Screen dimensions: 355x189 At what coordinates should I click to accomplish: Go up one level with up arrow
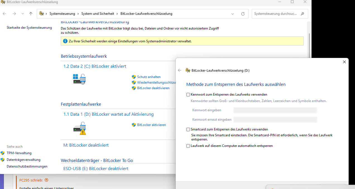tap(31, 14)
